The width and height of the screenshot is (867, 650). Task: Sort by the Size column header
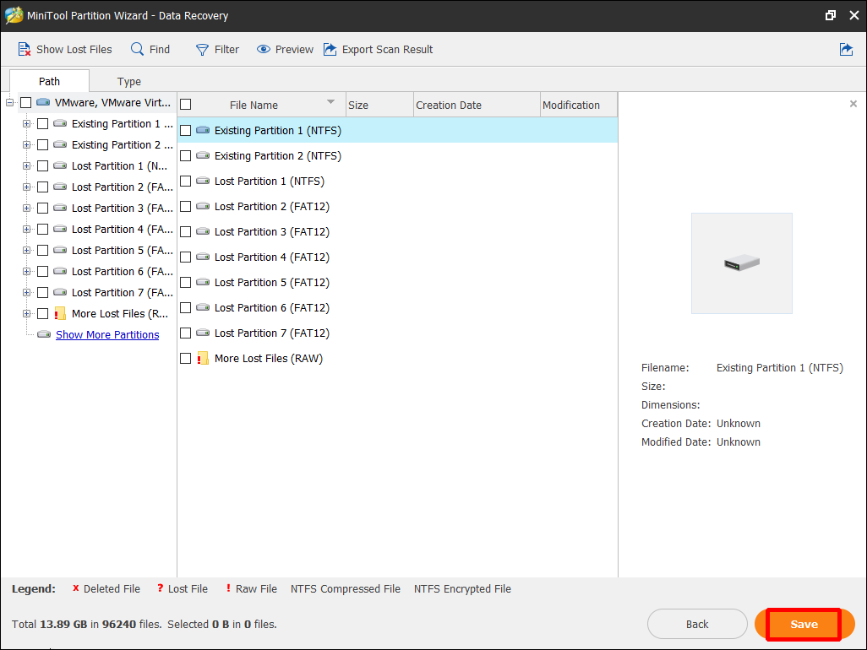tap(380, 105)
